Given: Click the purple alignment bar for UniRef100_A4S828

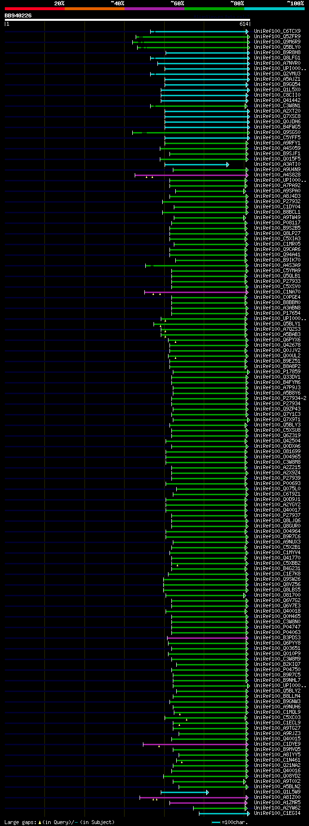Looking at the screenshot, I should coord(191,175).
